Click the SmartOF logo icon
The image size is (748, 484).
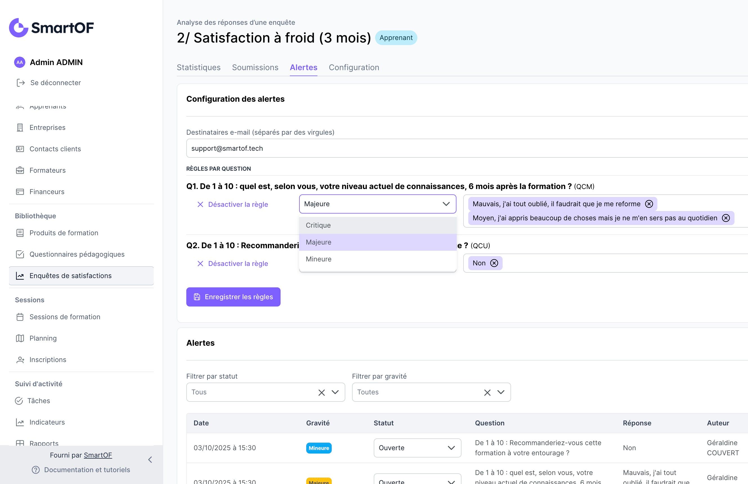coord(19,28)
